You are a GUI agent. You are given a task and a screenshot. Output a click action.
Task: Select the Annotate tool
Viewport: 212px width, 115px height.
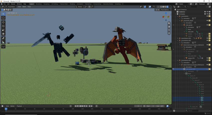[x=3, y=38]
